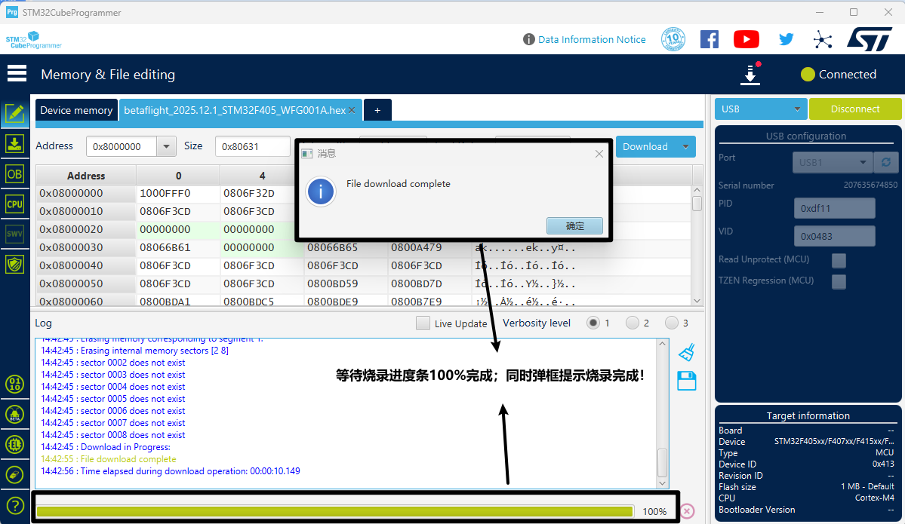Open the CPU sidebar panel

click(14, 204)
